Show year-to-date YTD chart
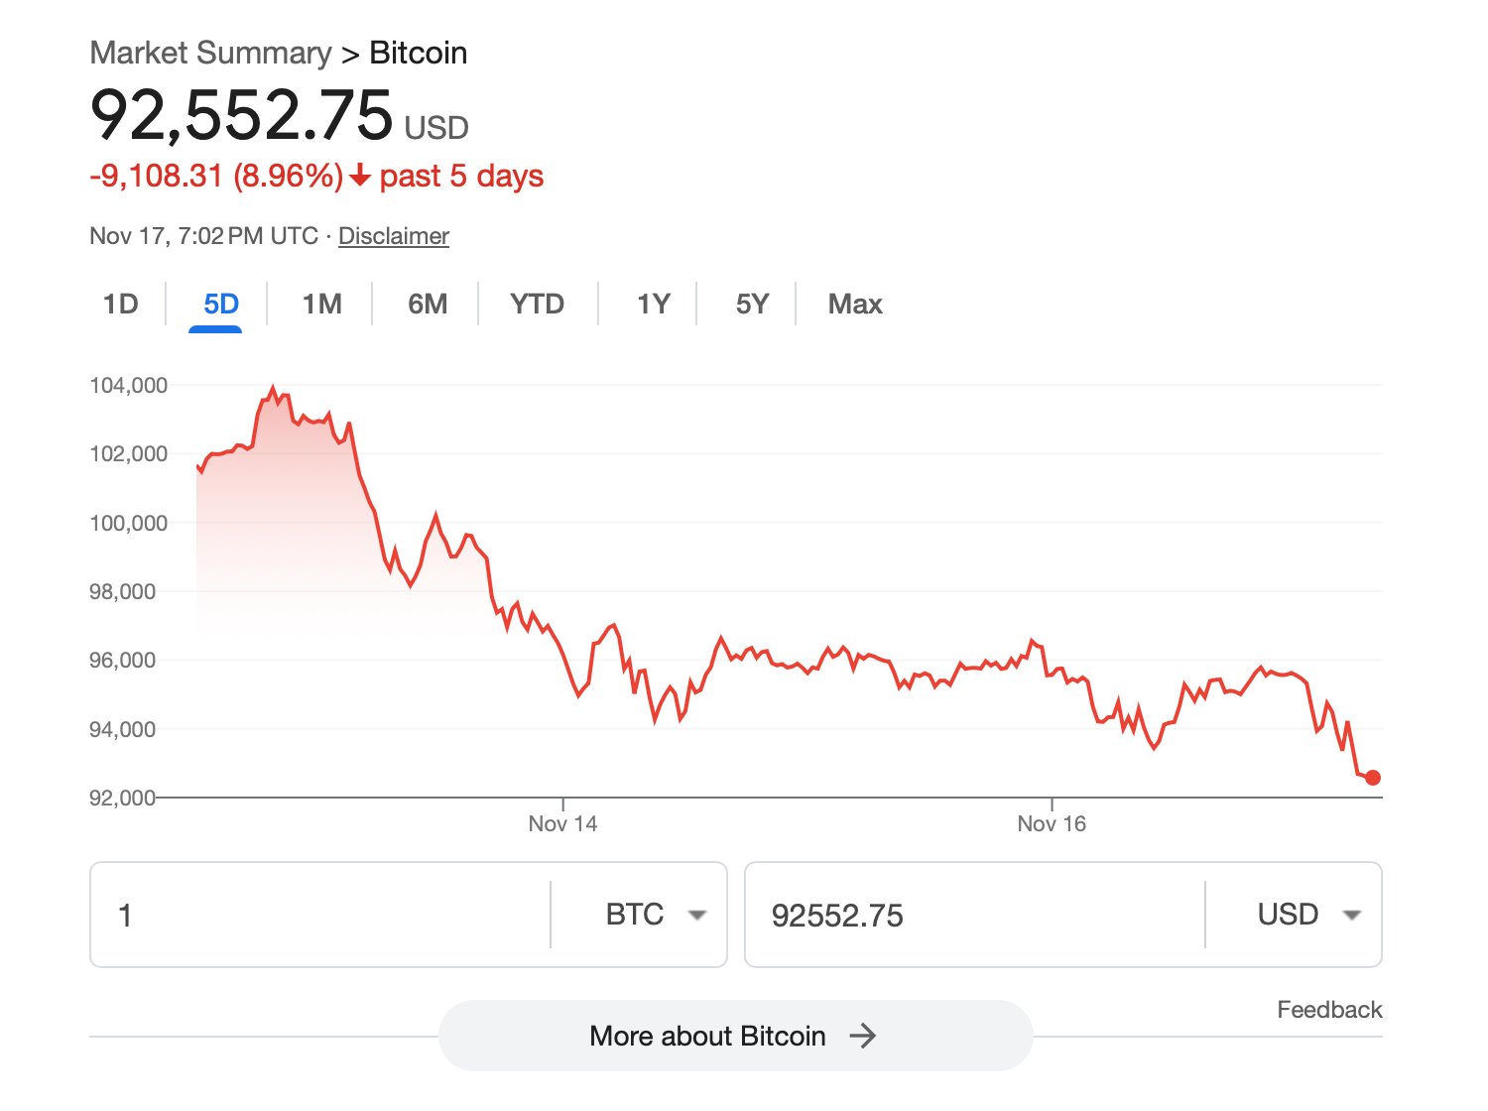 (x=537, y=304)
